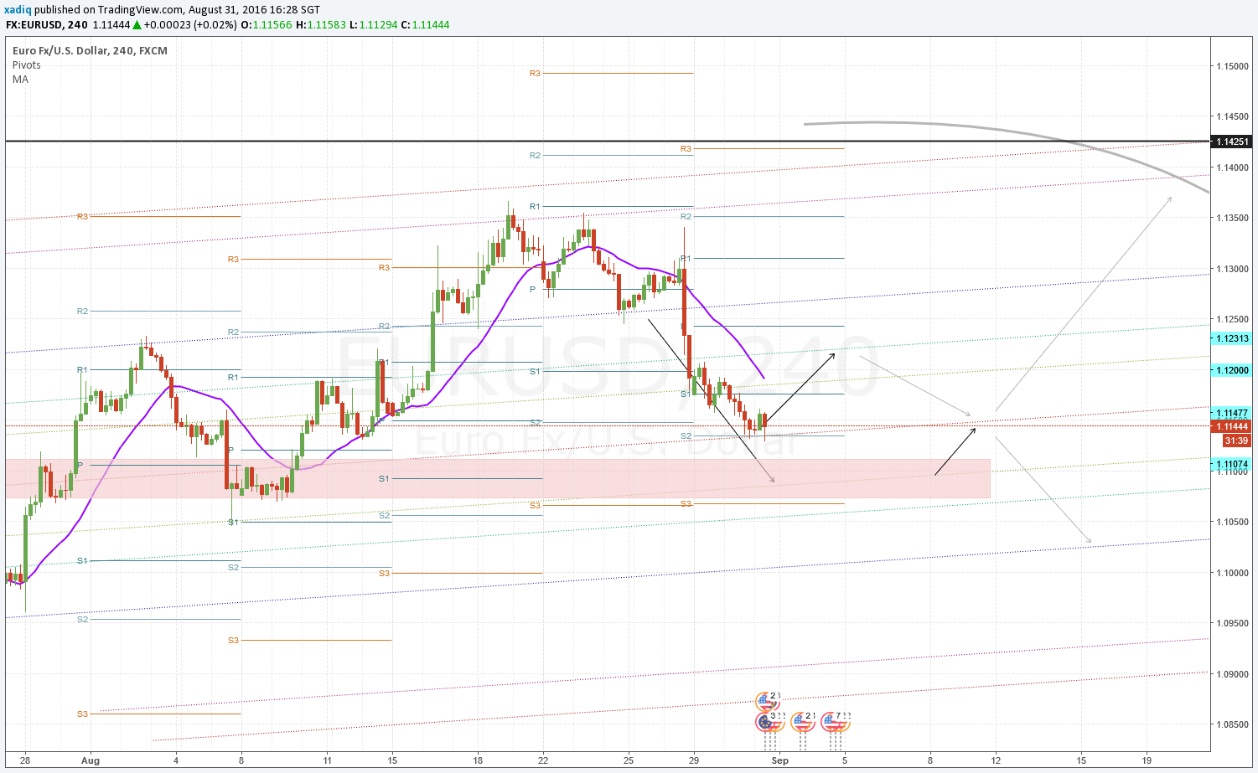Click price axis label 1.15000

click(x=1232, y=66)
